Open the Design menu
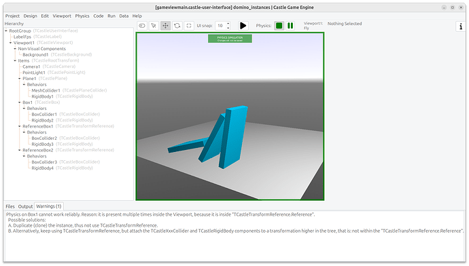 point(30,16)
